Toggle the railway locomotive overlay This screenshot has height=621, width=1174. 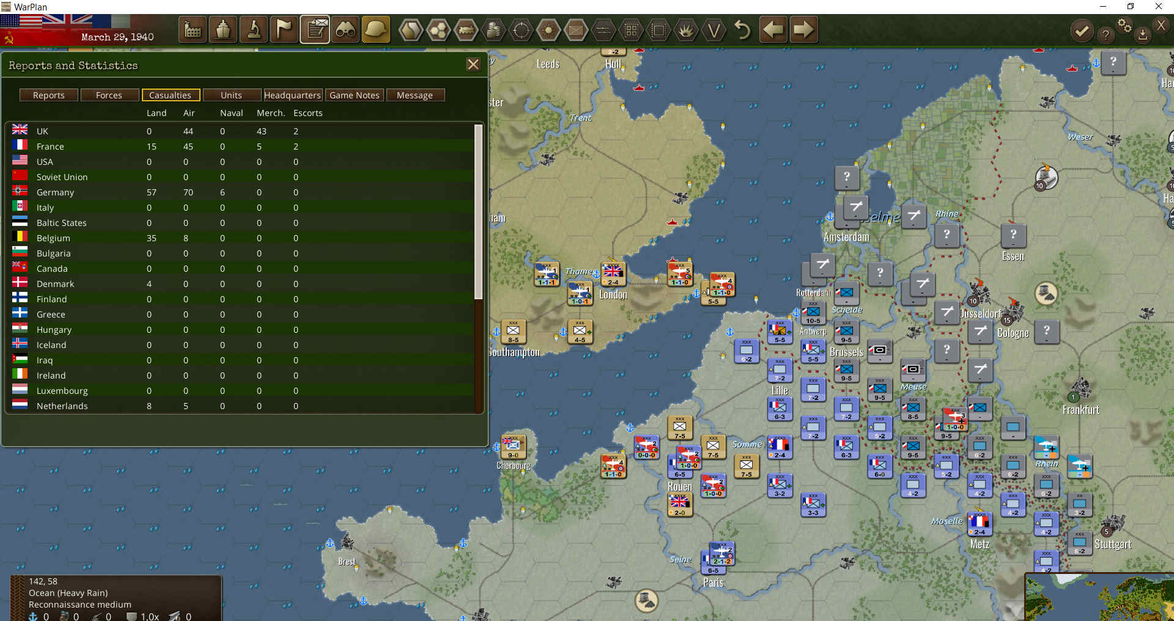point(466,30)
